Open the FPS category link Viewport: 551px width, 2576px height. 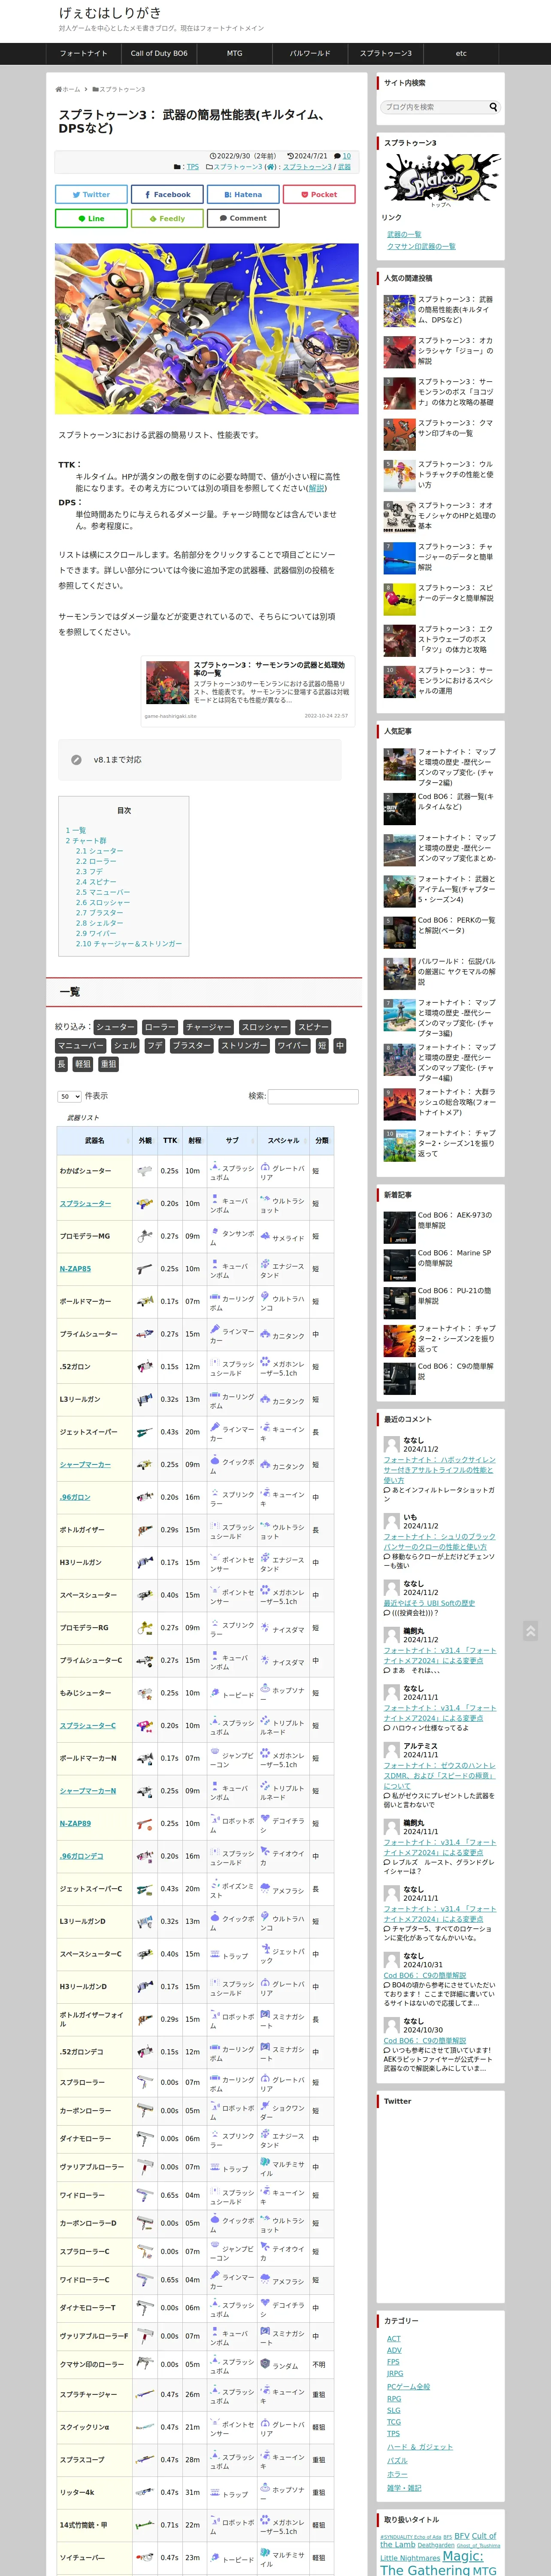pos(393,2362)
